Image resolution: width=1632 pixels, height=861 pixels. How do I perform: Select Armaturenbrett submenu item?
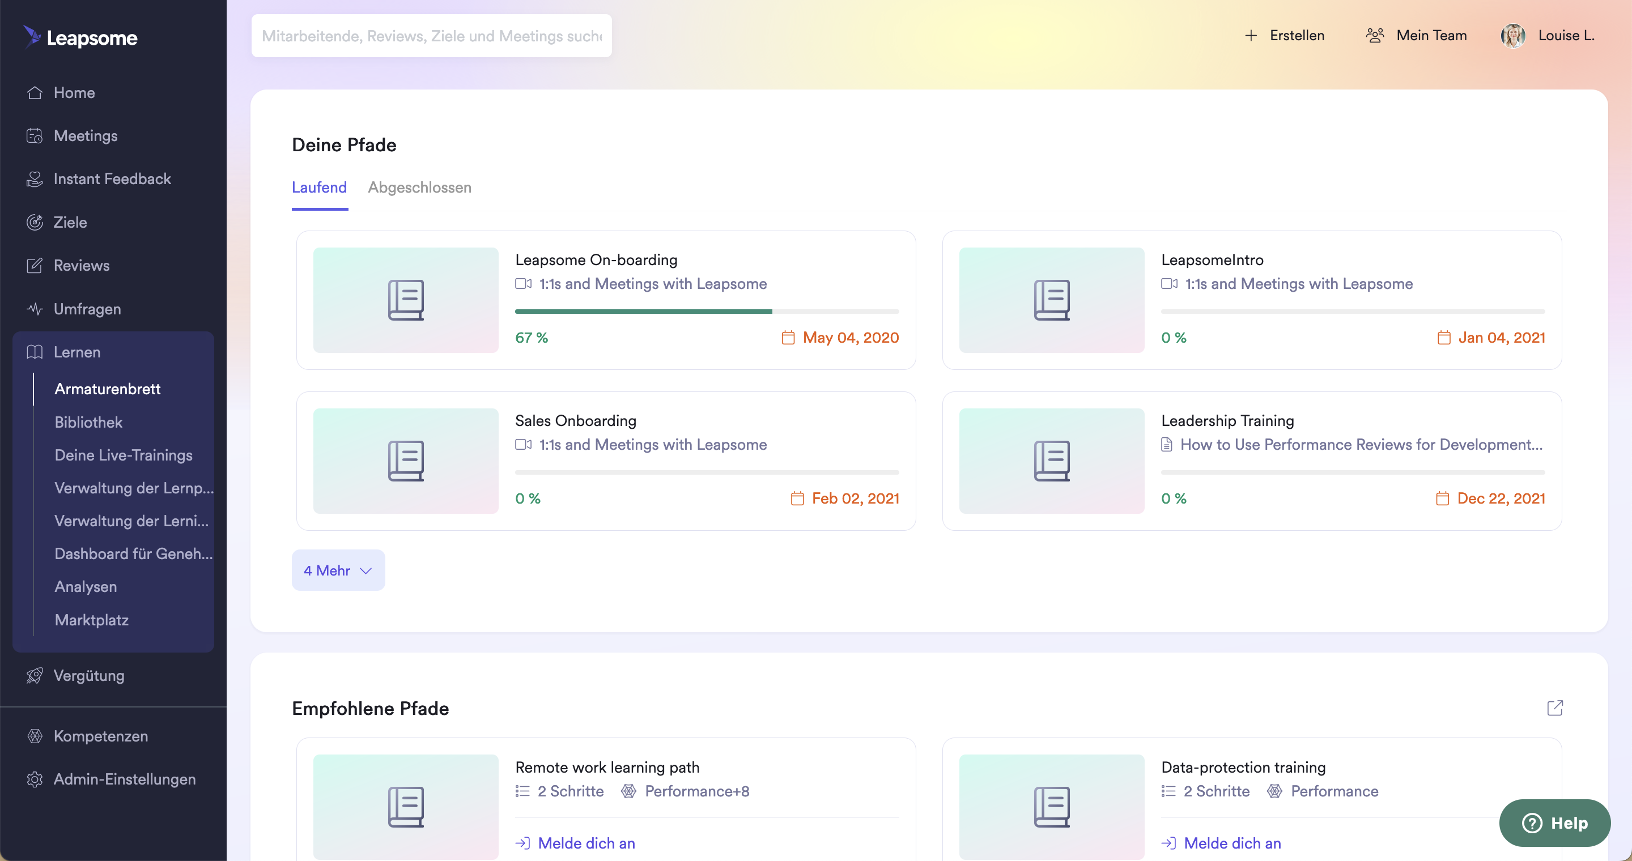point(108,389)
